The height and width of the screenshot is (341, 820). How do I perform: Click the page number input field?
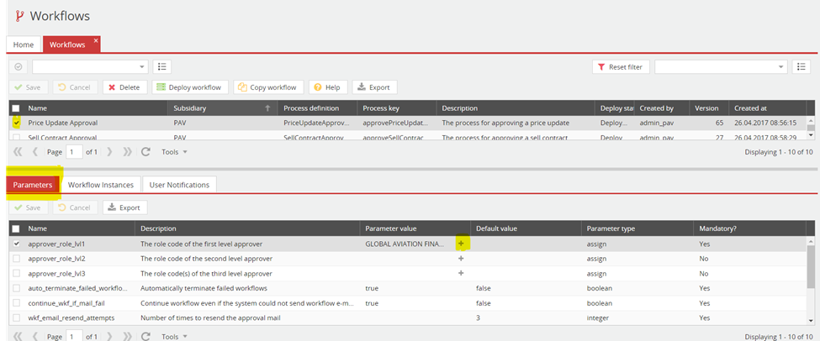tap(74, 152)
